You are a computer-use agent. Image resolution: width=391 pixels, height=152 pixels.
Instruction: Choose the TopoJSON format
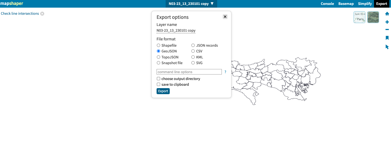[158, 57]
